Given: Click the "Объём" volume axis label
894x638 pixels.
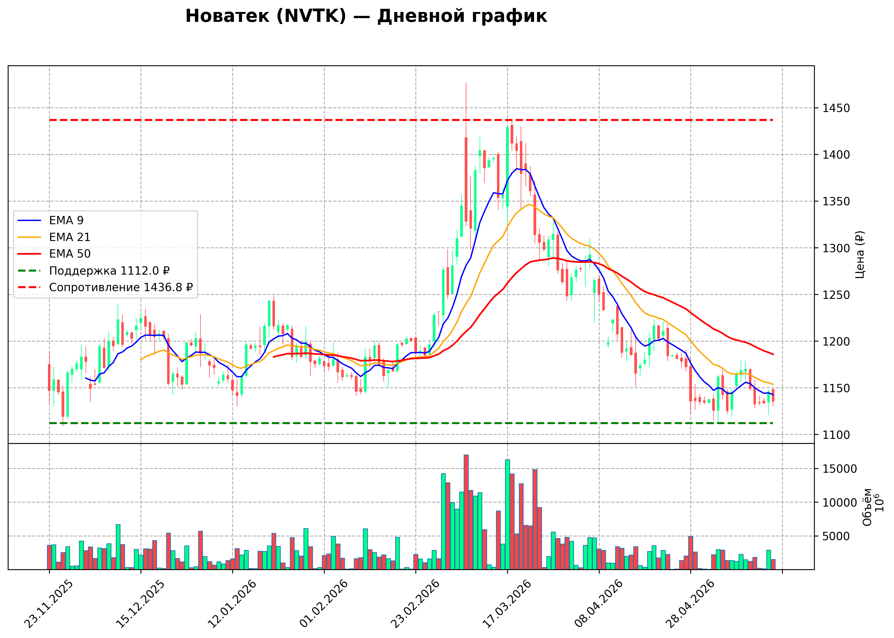Looking at the screenshot, I should coord(867,507).
